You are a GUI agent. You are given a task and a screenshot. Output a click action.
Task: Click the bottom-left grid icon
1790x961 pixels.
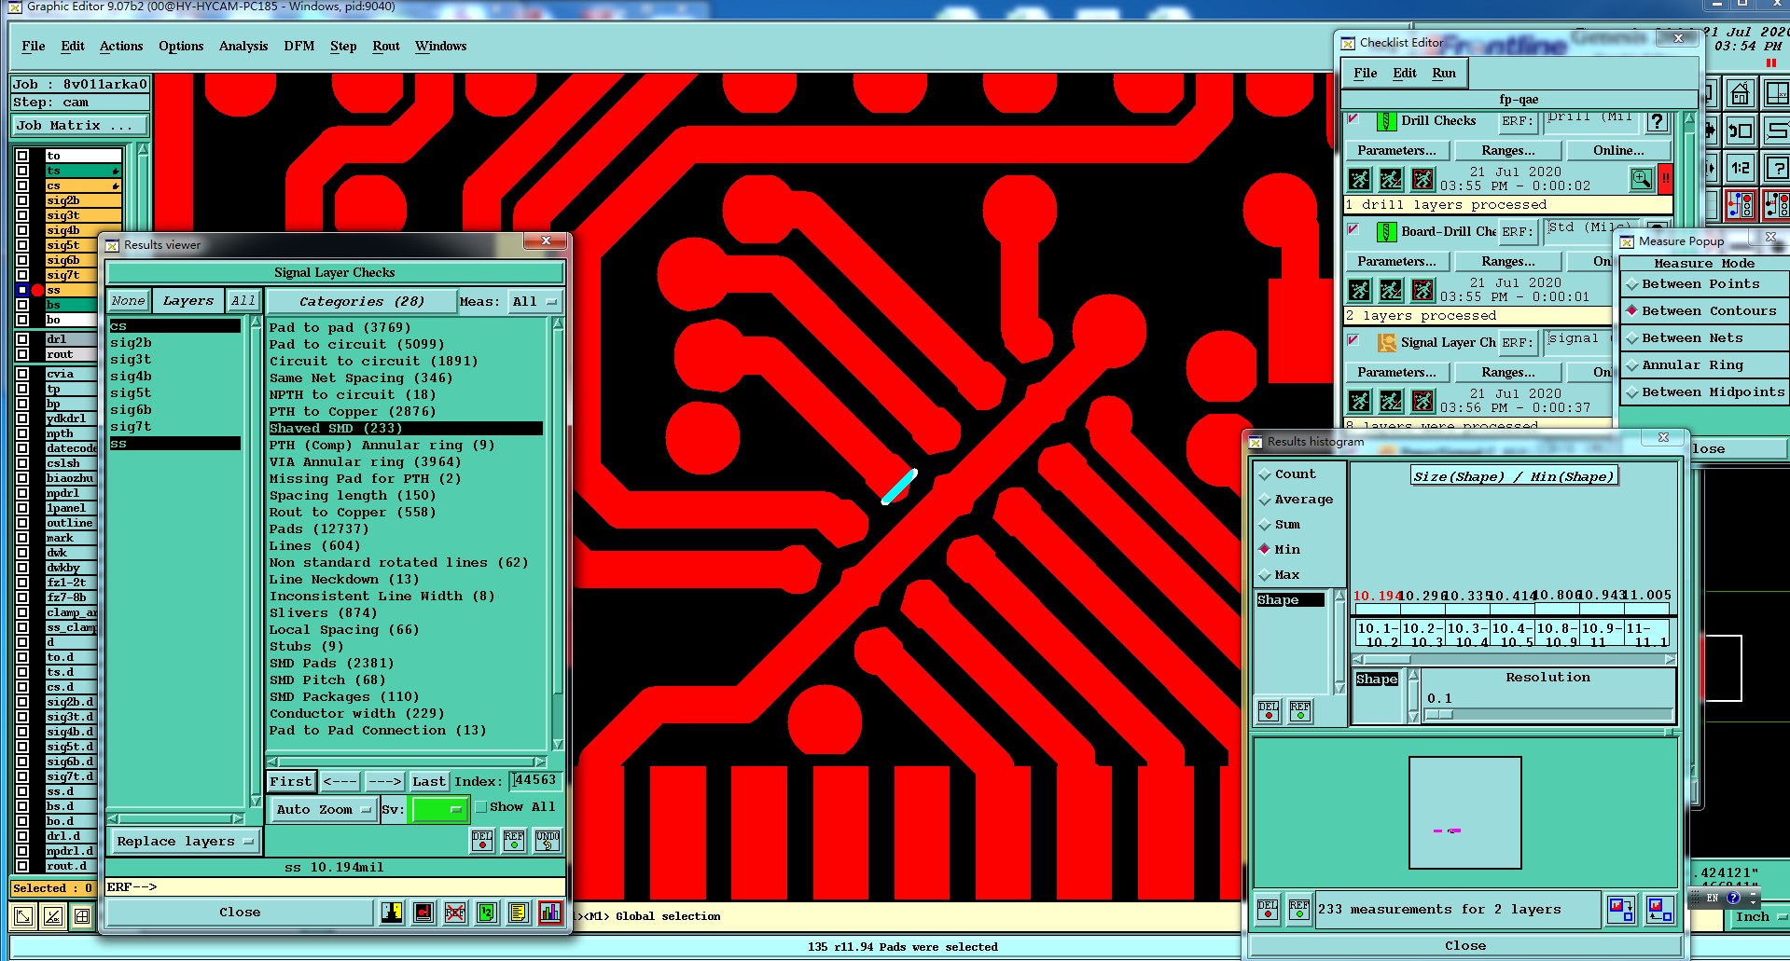tap(83, 916)
